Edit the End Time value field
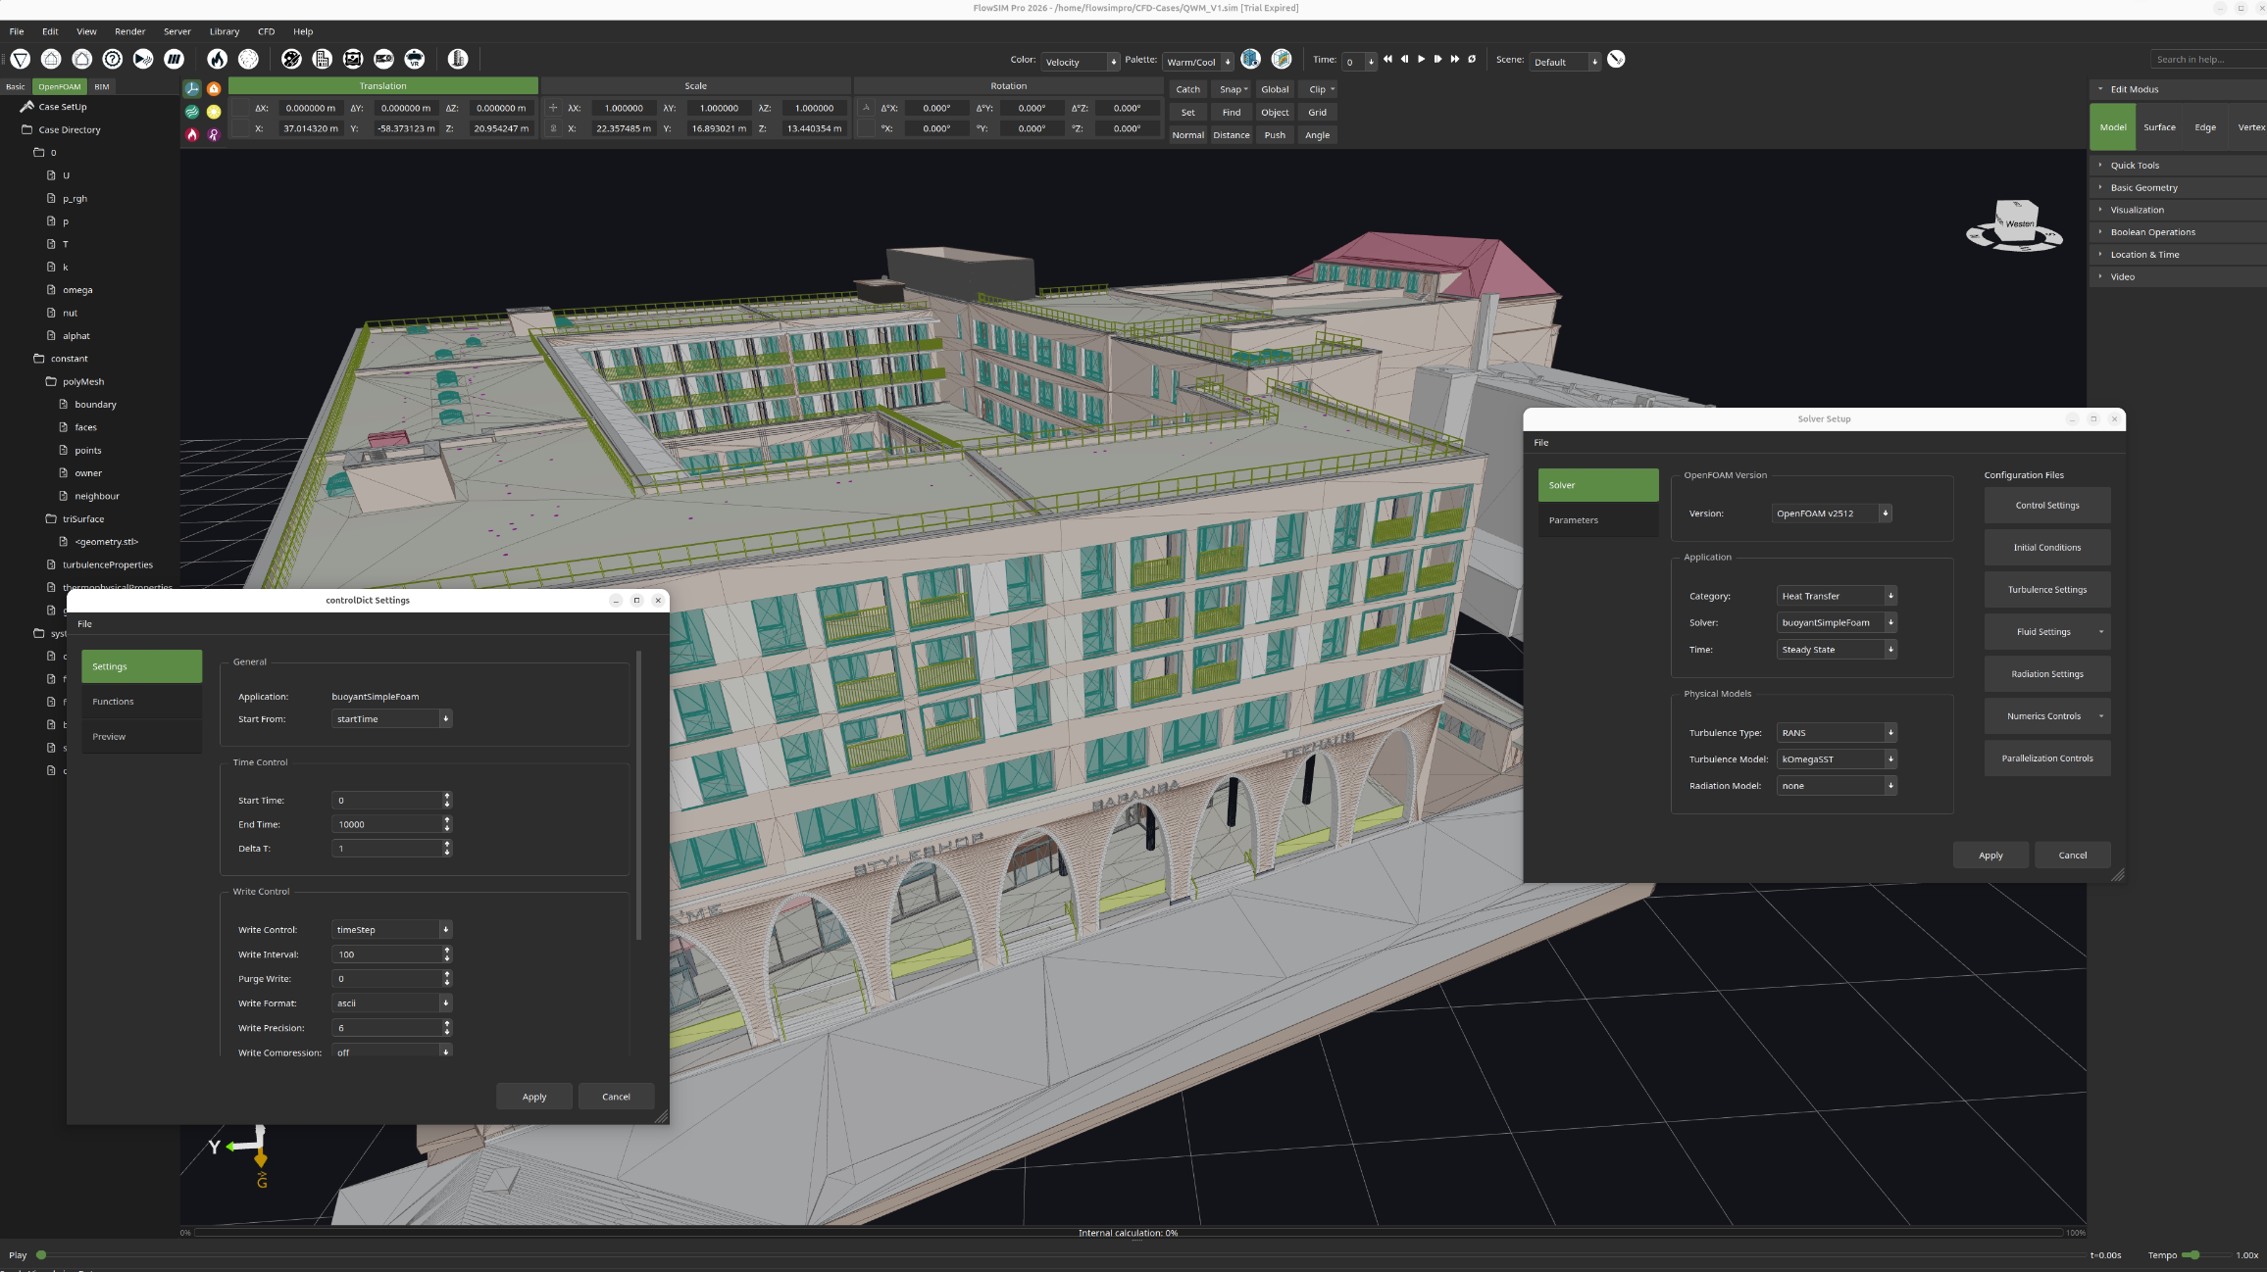Screen dimensions: 2267x1272 point(387,824)
